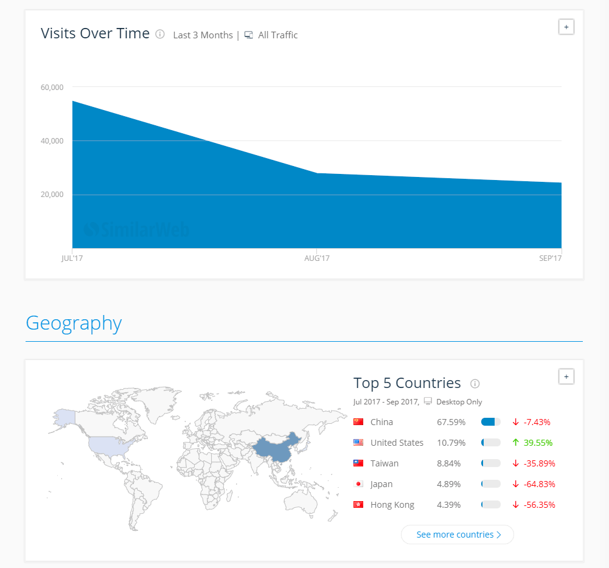609x568 pixels.
Task: Click the Geography section heading
Action: (74, 323)
